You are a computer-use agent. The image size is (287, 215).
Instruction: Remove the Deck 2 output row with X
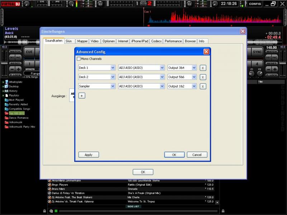pos(203,77)
